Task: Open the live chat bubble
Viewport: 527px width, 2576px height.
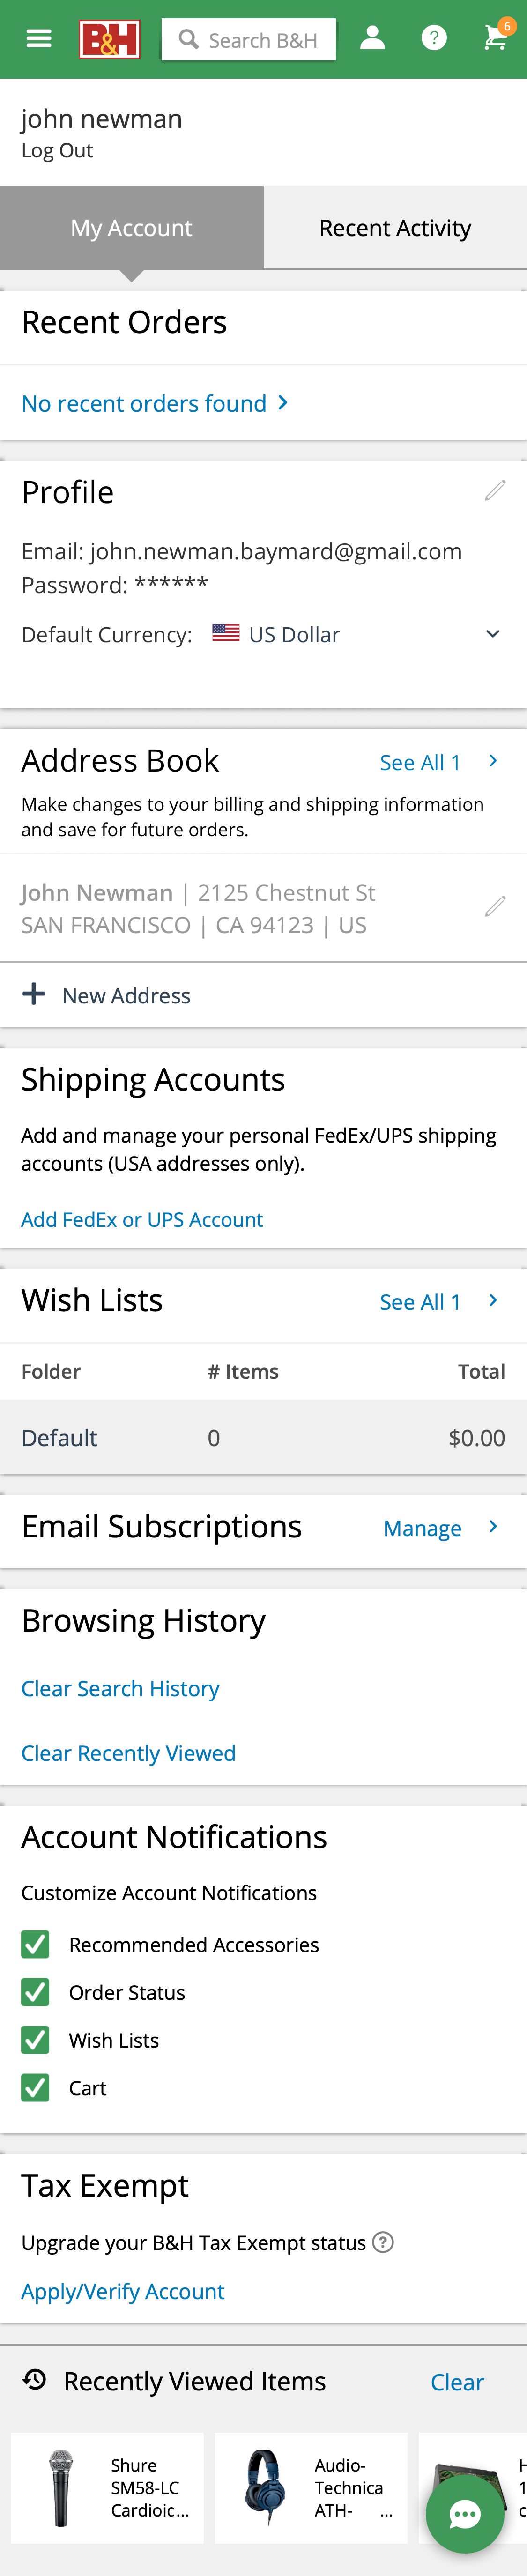Action: [x=464, y=2514]
